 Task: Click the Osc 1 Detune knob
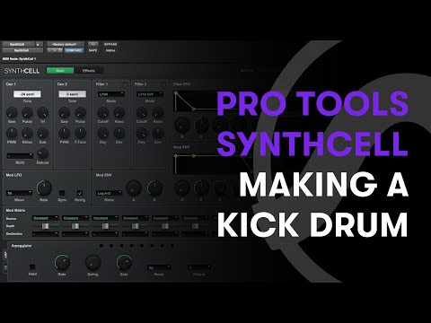42,153
